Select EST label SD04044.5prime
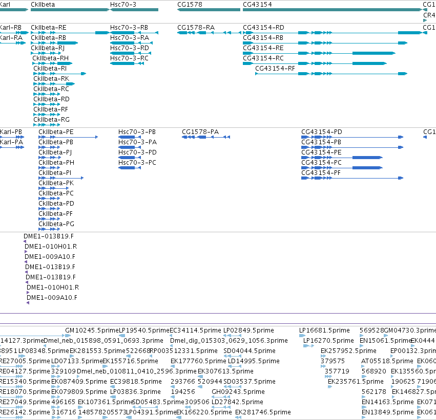The image size is (436, 420). tap(250, 351)
